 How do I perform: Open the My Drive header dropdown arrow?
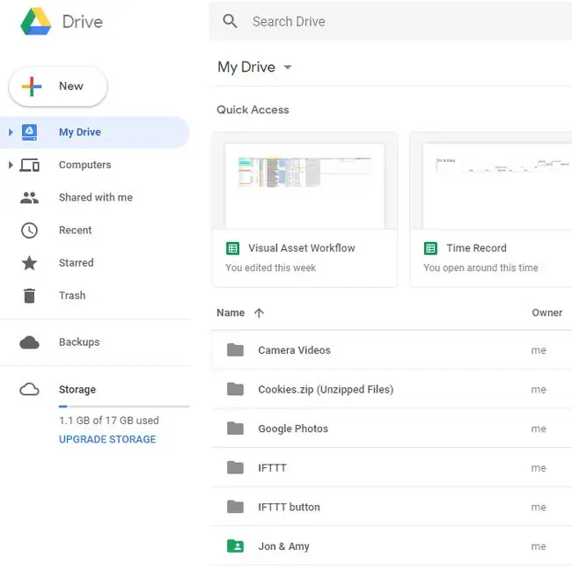[x=288, y=67]
